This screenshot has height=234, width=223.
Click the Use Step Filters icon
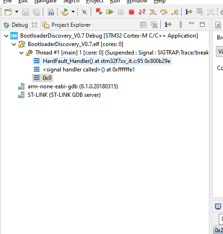click(211, 12)
